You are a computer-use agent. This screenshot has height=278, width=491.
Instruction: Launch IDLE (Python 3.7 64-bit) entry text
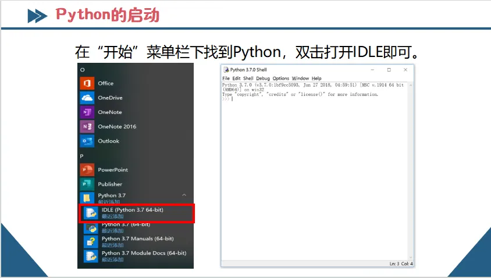coord(133,210)
